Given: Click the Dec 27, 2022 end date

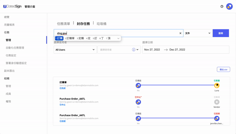Looking at the screenshot, I should coord(177,50).
